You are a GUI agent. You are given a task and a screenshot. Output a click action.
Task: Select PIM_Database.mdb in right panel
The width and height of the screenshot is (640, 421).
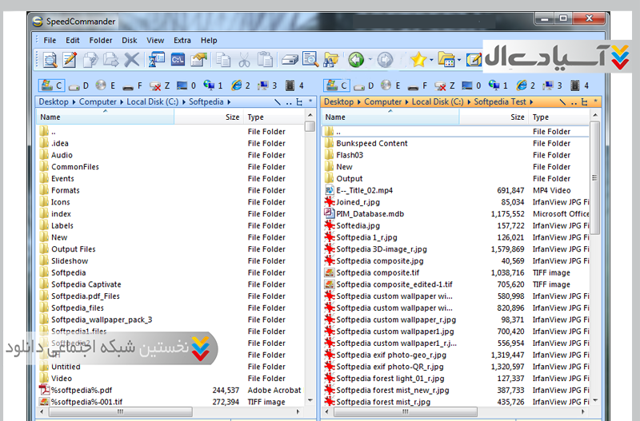370,214
